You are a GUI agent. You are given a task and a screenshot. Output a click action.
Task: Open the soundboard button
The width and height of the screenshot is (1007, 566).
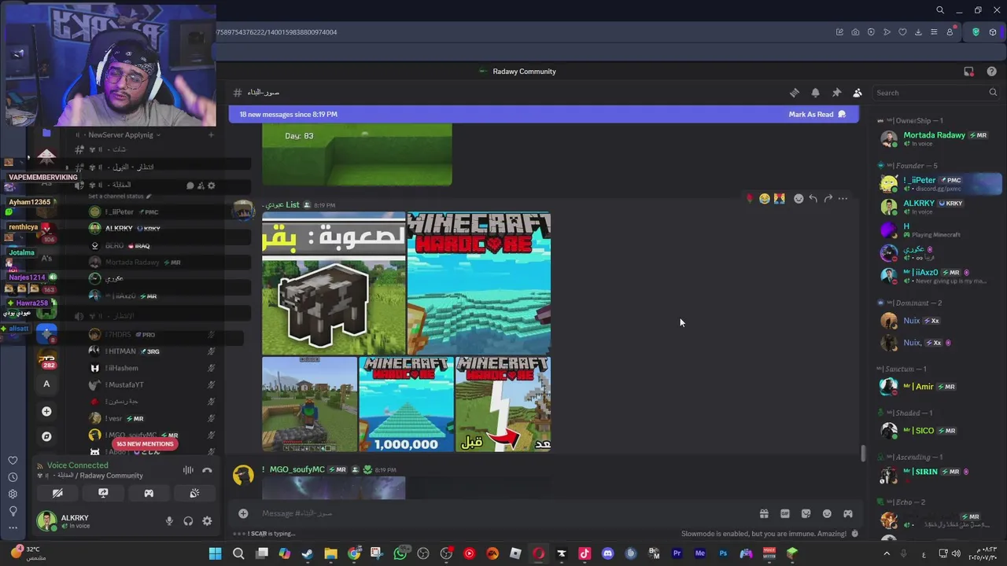(x=194, y=493)
